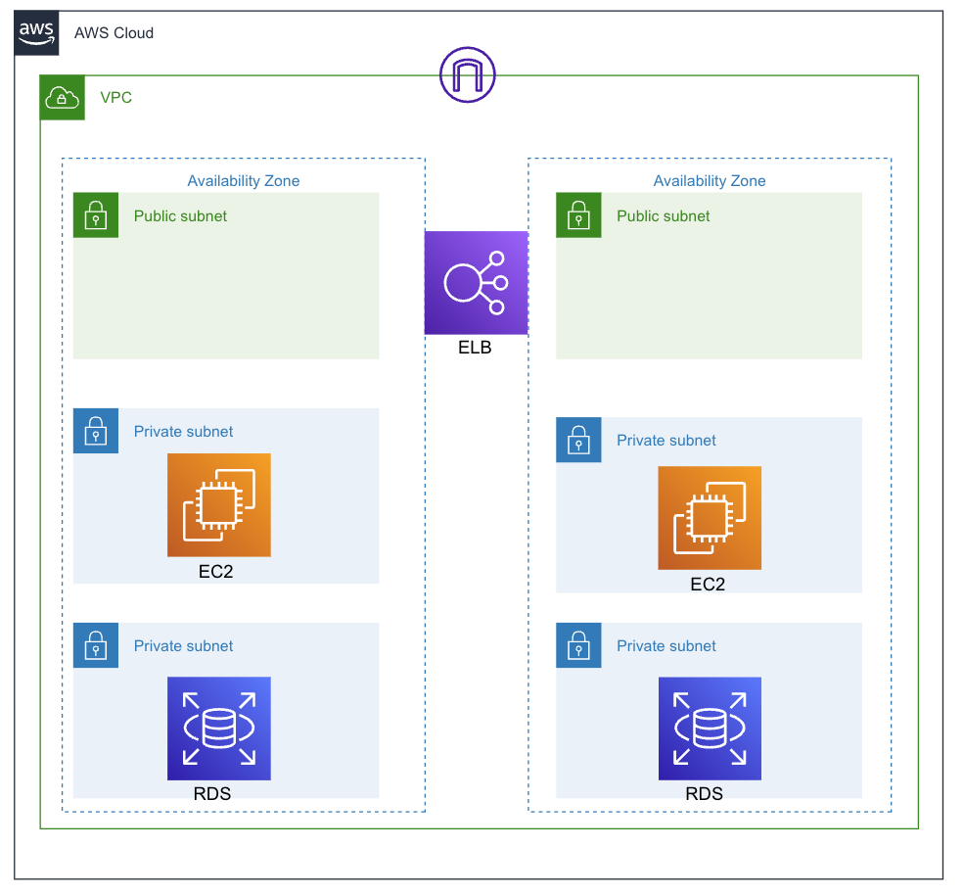Click the left Public subnet label text

[x=180, y=216]
